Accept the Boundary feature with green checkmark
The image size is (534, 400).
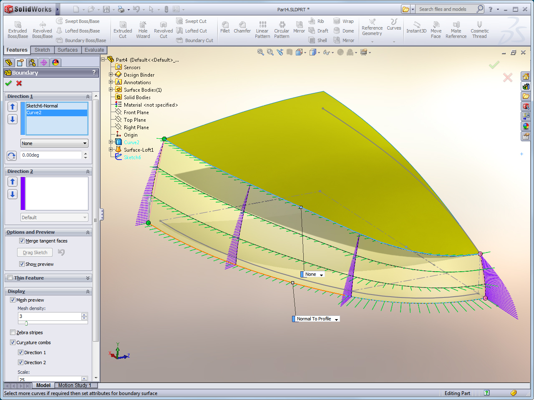click(x=8, y=83)
